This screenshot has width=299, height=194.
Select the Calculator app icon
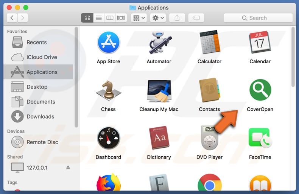(x=209, y=42)
